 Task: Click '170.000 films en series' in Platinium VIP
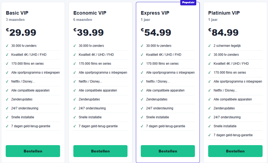(230, 73)
